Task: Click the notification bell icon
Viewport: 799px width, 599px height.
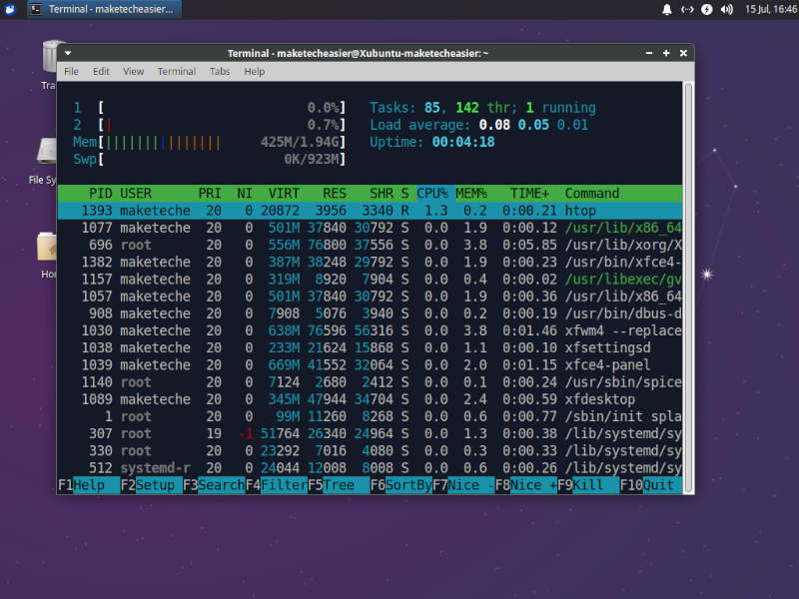Action: point(665,10)
